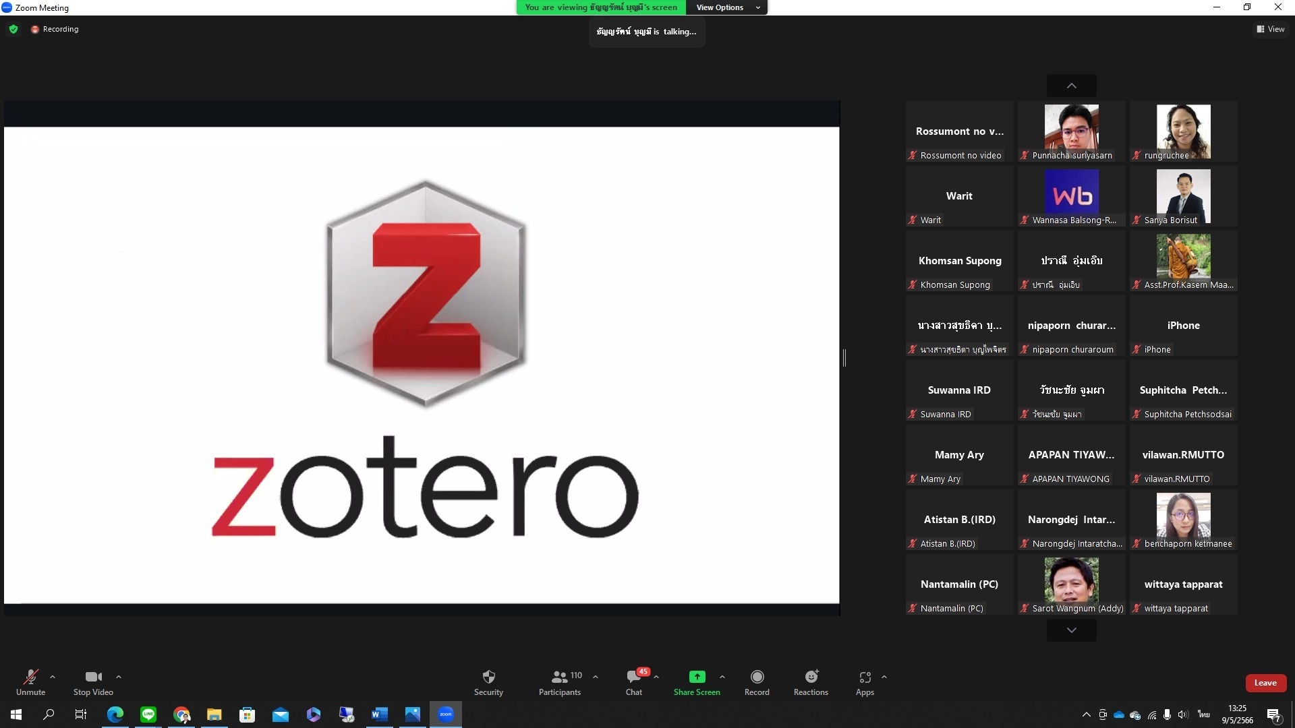The width and height of the screenshot is (1295, 728).
Task: Open Windows taskbar search
Action: coord(49,715)
